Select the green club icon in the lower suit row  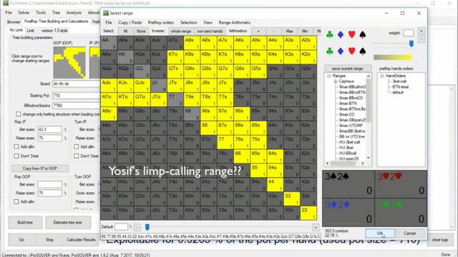[329, 51]
